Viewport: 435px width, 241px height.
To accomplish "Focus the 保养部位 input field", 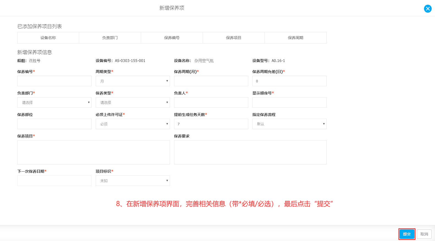I will coord(54,124).
